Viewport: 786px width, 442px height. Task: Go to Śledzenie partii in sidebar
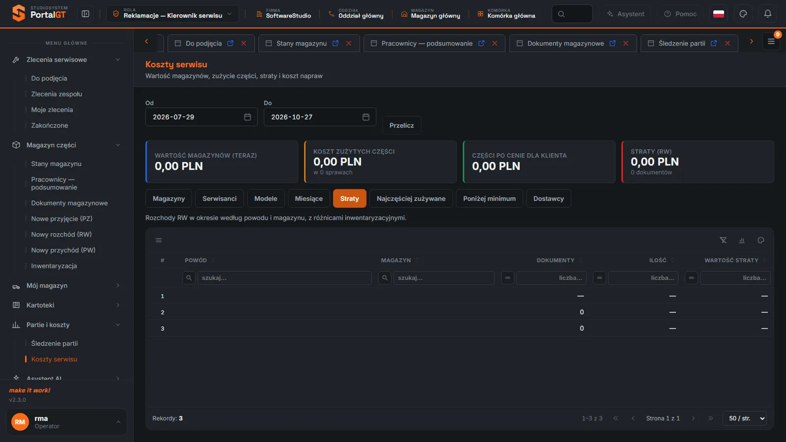(55, 343)
